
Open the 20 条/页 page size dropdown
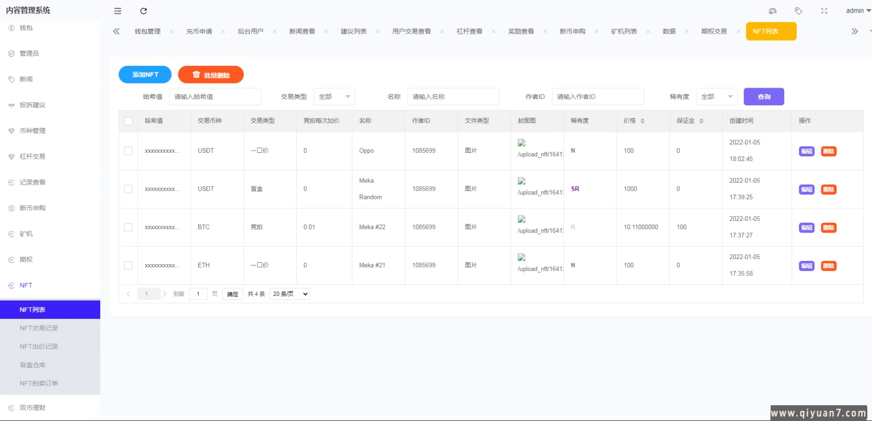(x=290, y=294)
